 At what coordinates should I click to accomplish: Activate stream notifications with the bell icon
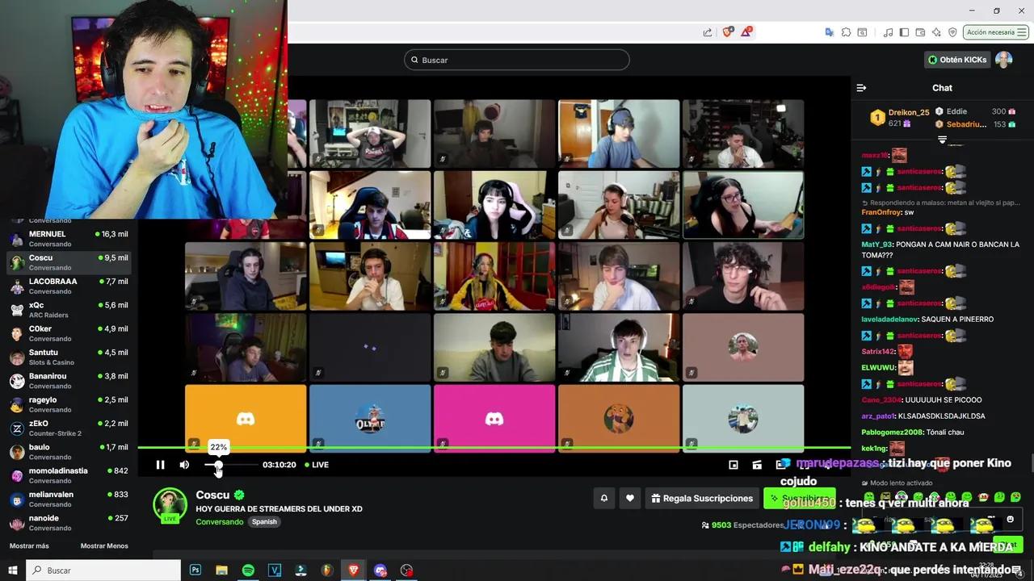(604, 498)
